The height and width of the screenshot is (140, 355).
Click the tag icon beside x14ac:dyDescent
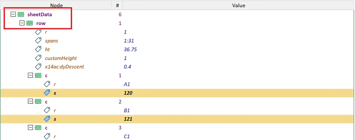[38, 67]
